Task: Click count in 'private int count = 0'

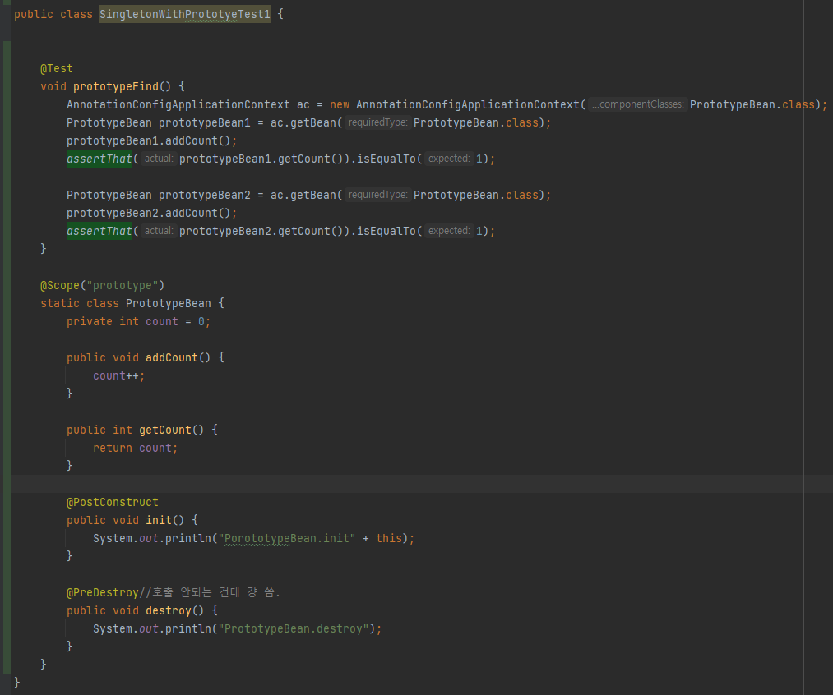Action: pyautogui.click(x=161, y=321)
